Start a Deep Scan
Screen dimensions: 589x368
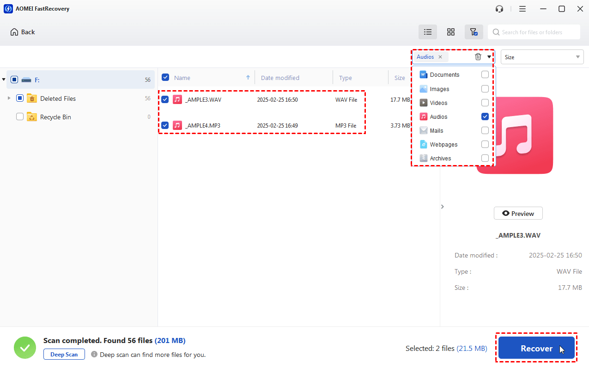pos(64,354)
